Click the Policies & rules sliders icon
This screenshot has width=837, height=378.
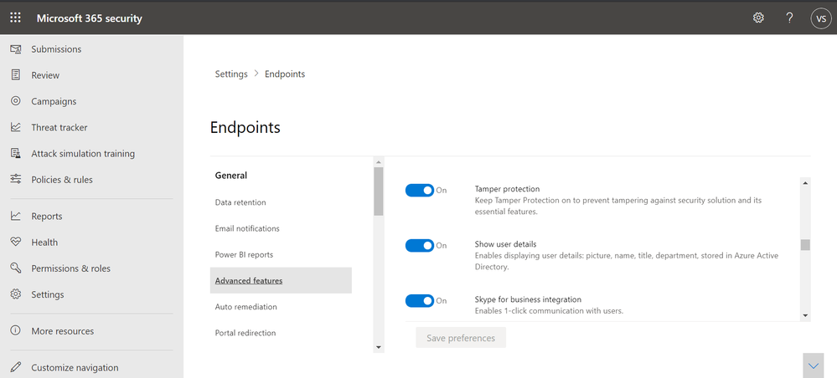15,180
